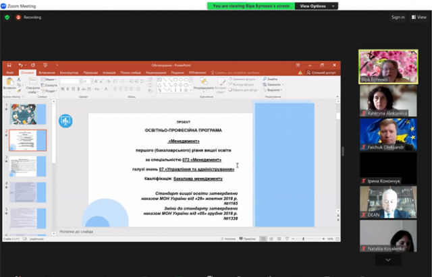Viewport: 432px width, 277px height.
Task: Toggle underline formatting in the font group
Action: click(73, 89)
